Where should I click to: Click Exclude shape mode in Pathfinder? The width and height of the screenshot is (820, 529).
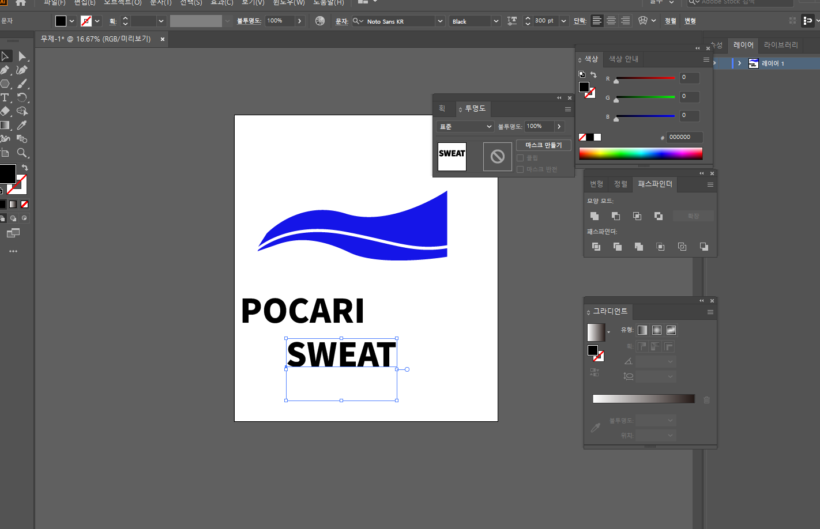point(659,216)
